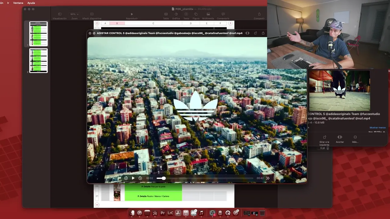Click the table column-add handle at right
The width and height of the screenshot is (390, 219).
(x=231, y=23)
